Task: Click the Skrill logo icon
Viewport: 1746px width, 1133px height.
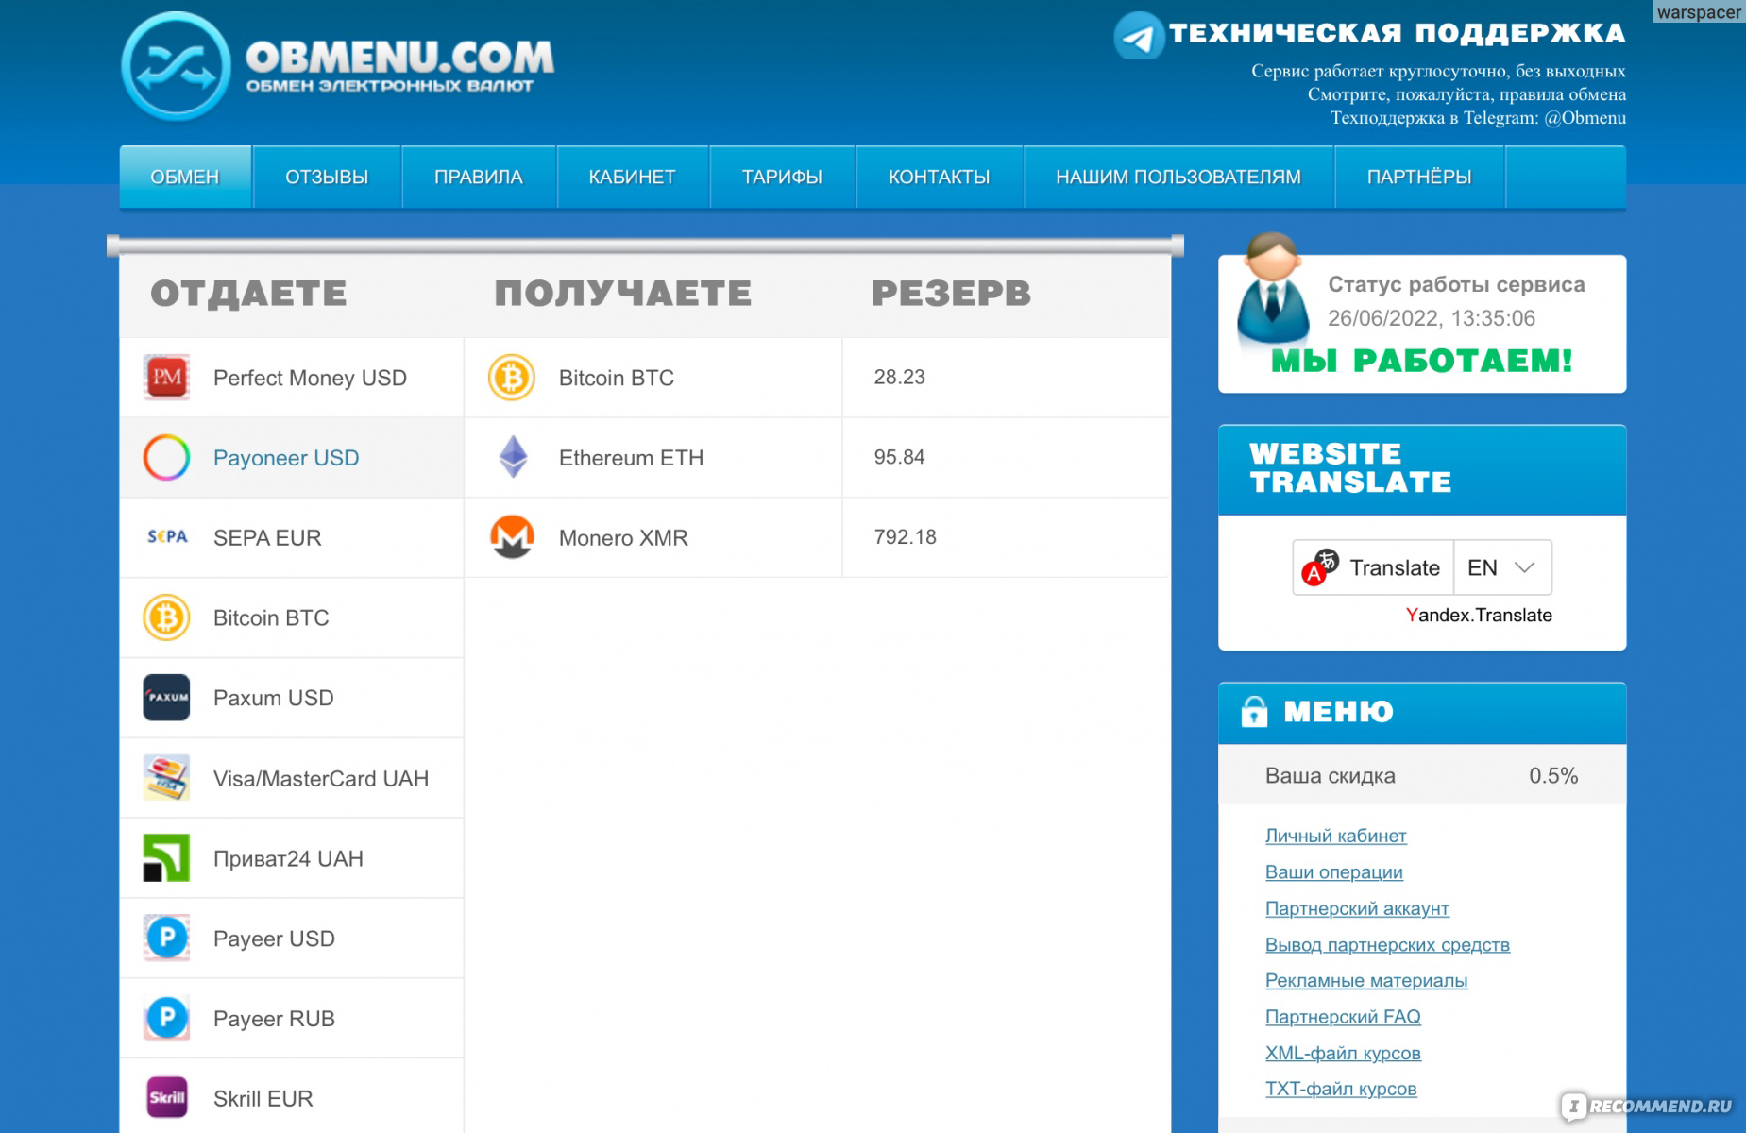Action: tap(166, 1098)
